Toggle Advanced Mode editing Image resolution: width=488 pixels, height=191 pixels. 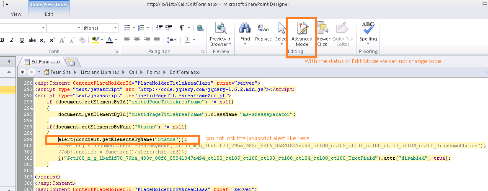coord(302,34)
